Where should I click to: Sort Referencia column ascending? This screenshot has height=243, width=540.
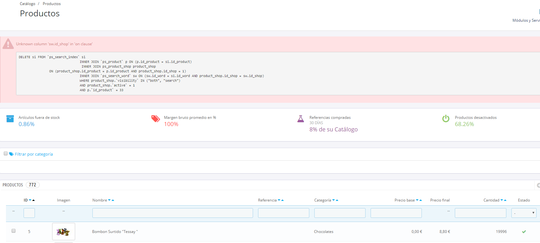(283, 200)
